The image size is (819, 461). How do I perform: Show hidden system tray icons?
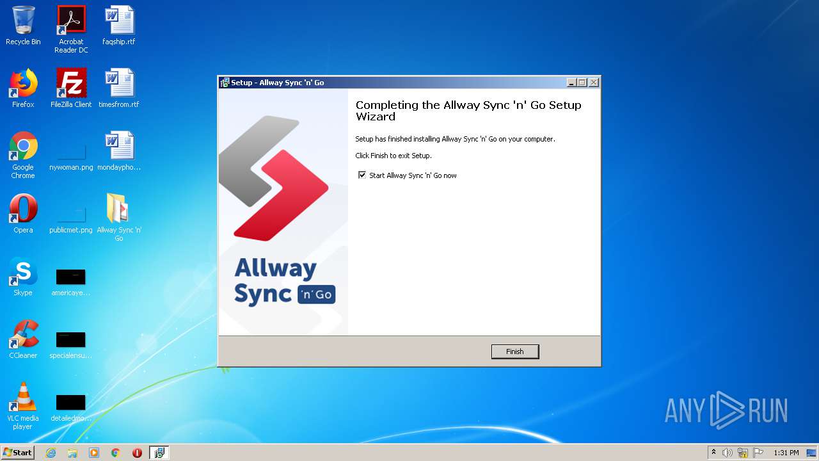point(713,453)
